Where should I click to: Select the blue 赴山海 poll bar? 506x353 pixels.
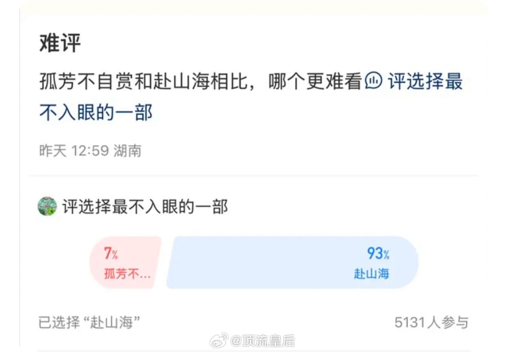(x=292, y=263)
